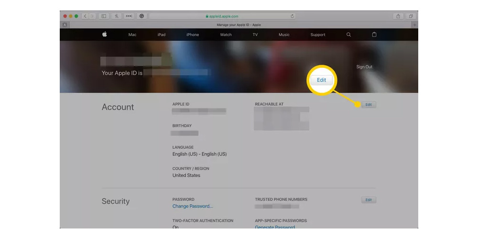Click the appleid.apple.com address bar
This screenshot has width=478, height=239.
coord(222,16)
